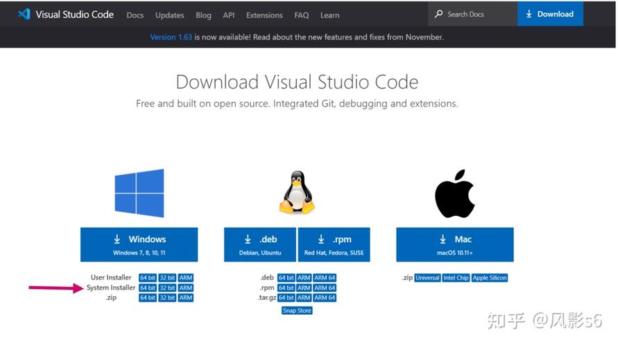This screenshot has width=618, height=346.
Task: Download User Installer ARM
Action: (186, 277)
